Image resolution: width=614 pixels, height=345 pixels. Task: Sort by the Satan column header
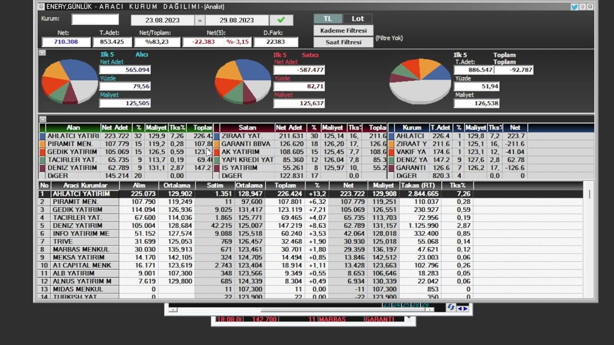[x=248, y=127]
